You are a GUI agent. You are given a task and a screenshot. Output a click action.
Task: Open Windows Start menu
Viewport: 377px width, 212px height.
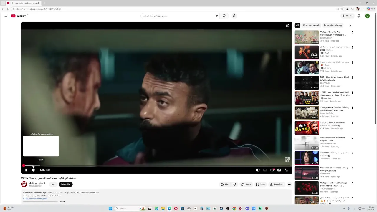point(110,208)
